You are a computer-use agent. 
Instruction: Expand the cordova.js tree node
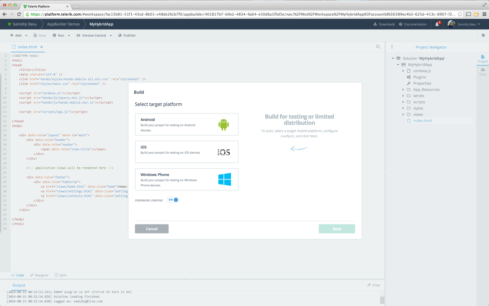tap(403, 71)
